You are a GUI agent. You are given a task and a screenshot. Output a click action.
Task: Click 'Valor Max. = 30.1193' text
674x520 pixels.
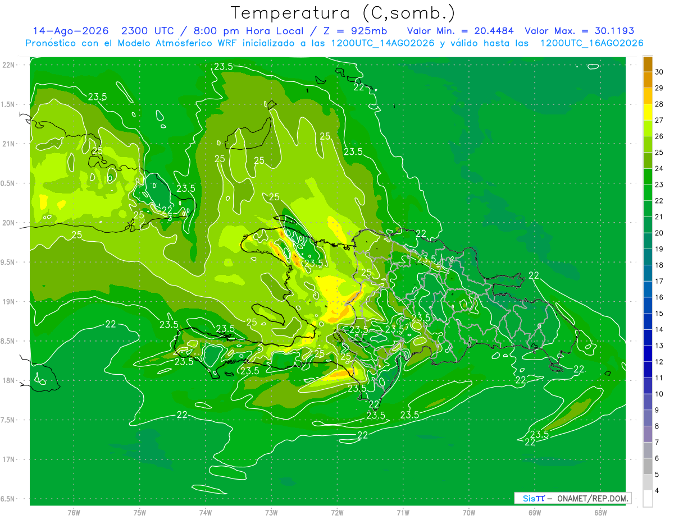click(579, 31)
